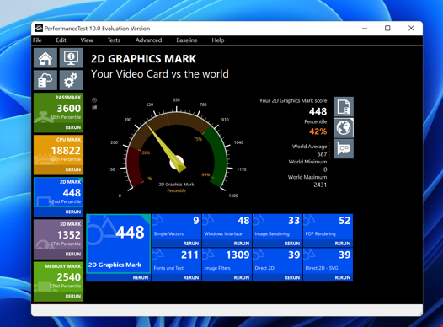This screenshot has width=443, height=327.
Task: Click the small gauge view icon
Action: pos(94,100)
